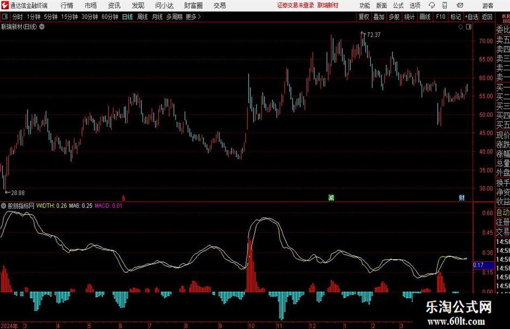Open the mail envelope icon
The height and width of the screenshot is (329, 510).
click(460, 5)
